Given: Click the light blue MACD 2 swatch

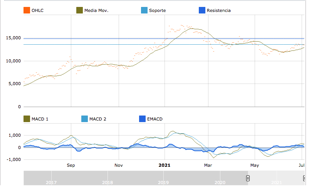Looking at the screenshot, I should tap(84, 119).
